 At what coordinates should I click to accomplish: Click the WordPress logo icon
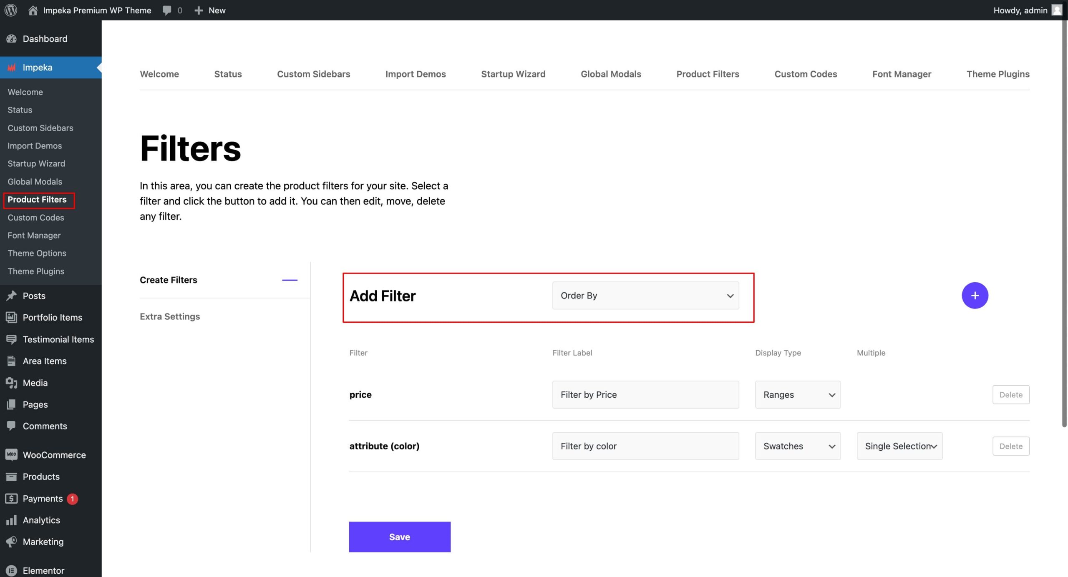(x=11, y=10)
